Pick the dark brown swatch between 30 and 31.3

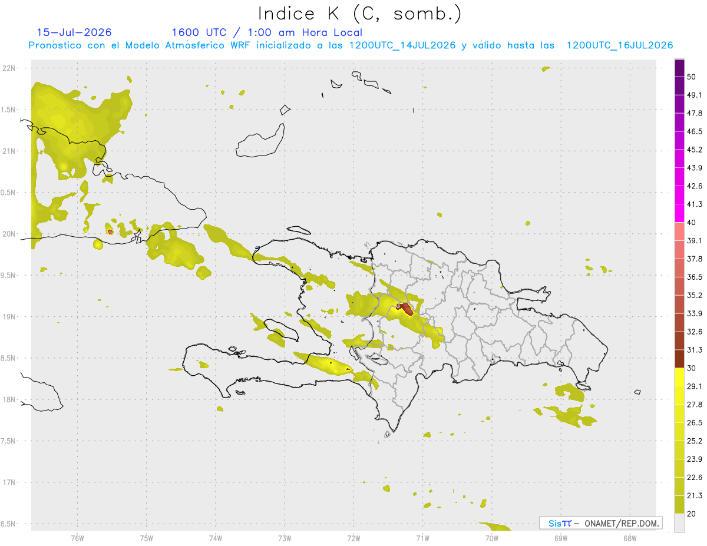point(679,359)
